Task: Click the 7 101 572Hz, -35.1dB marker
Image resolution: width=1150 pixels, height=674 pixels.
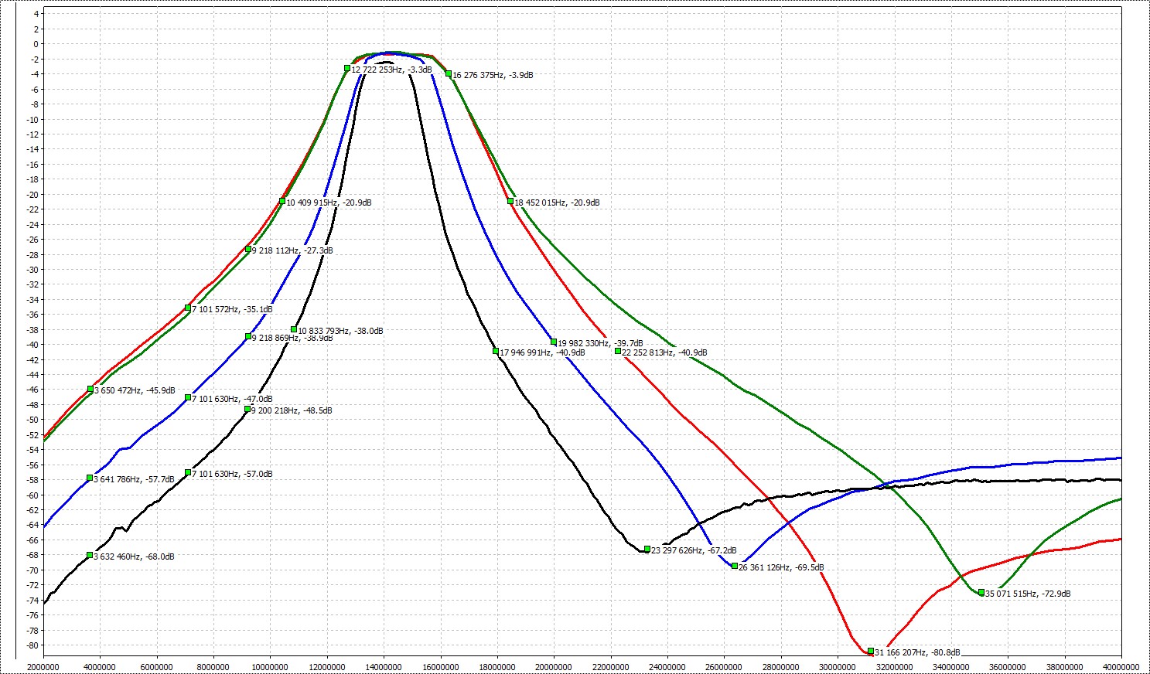Action: [188, 308]
